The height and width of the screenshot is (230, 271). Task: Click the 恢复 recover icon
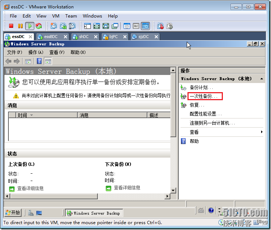pyautogui.click(x=183, y=105)
